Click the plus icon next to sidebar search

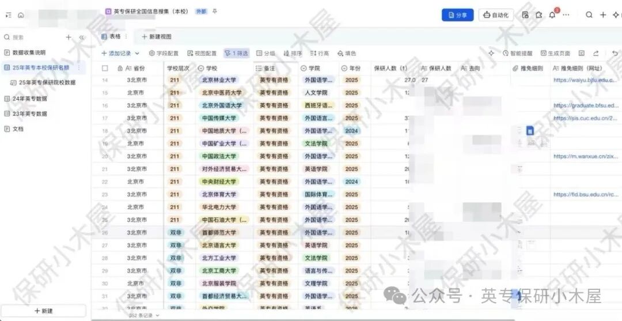69,37
